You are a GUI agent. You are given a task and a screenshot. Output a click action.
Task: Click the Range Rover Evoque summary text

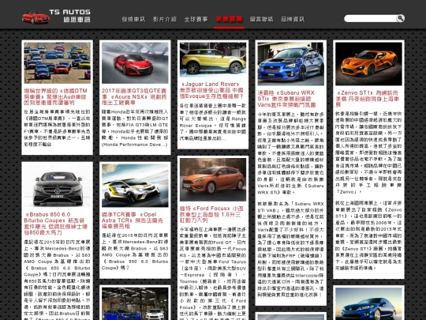(x=213, y=122)
